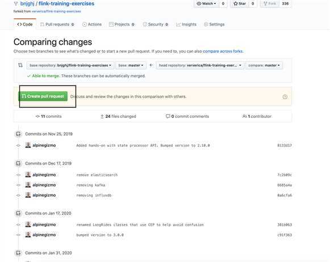The width and height of the screenshot is (330, 262).
Task: Click the fork count 336
Action: pos(285,3)
